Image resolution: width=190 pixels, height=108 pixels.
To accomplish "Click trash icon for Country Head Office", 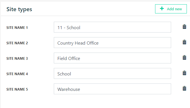I will click(184, 42).
